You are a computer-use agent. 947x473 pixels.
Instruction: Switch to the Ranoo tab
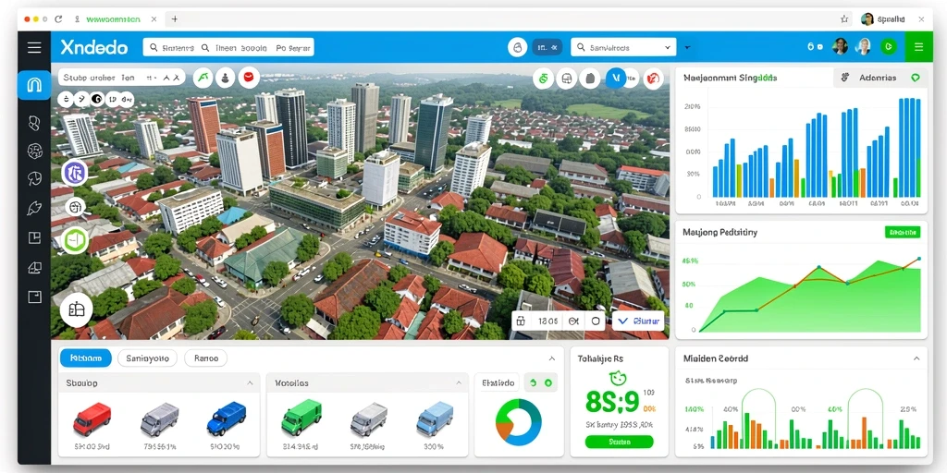(x=205, y=358)
